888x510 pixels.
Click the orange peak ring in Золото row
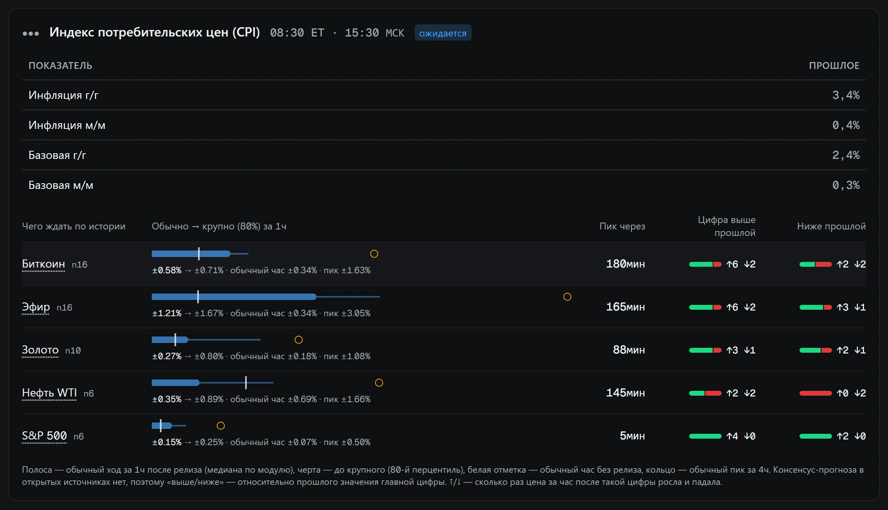click(x=299, y=340)
